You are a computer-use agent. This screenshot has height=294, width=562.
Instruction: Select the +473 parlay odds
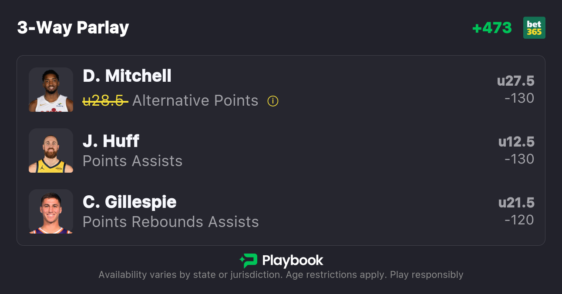[492, 28]
